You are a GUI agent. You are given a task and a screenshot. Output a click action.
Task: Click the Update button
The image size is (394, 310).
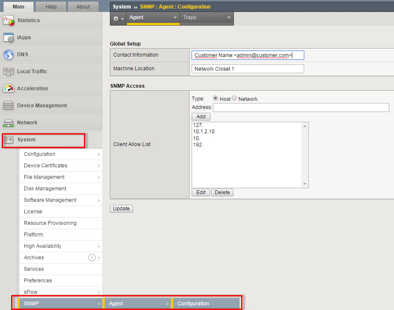coord(121,209)
